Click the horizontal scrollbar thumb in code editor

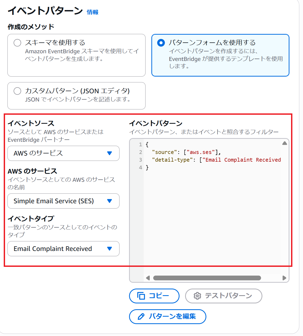coord(207,278)
